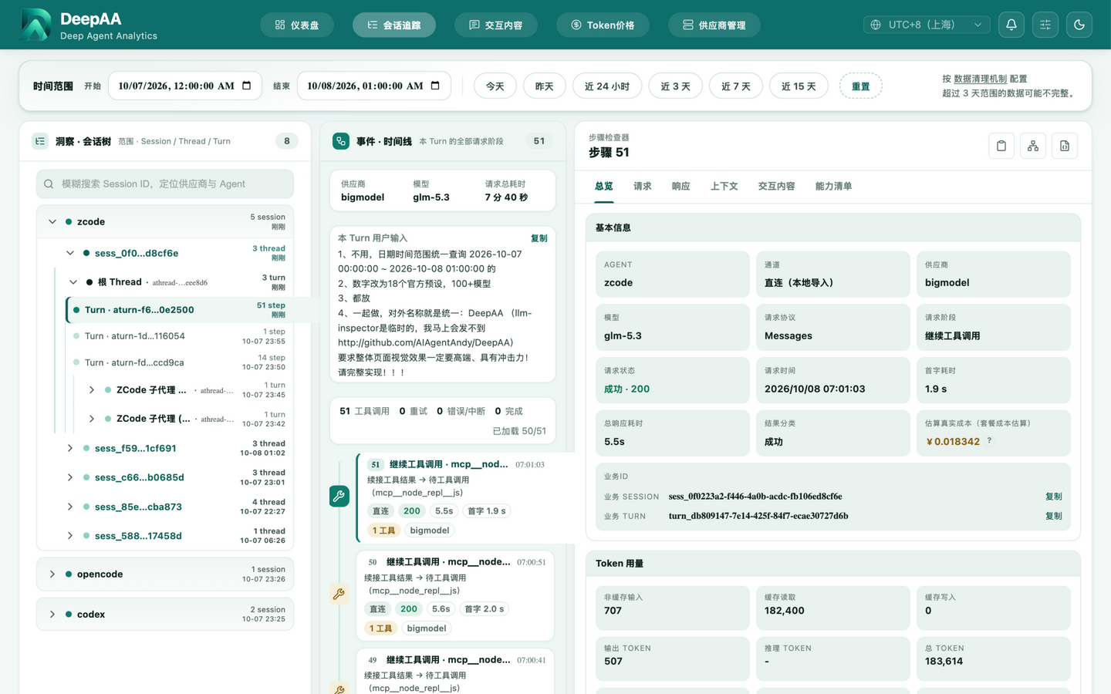Copy the Turn user input via 复制

539,238
